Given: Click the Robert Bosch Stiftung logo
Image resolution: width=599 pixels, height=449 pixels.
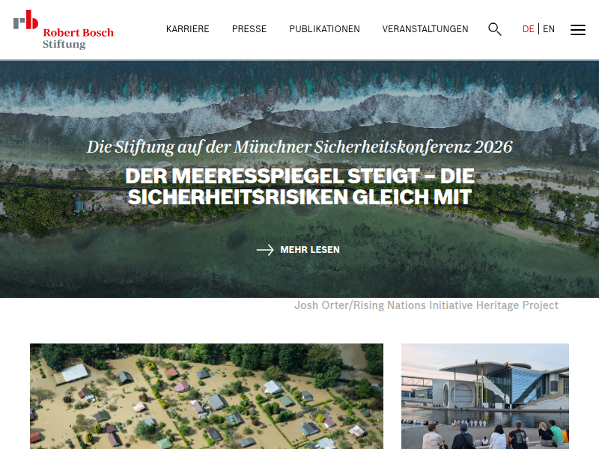Looking at the screenshot, I should click(x=64, y=30).
